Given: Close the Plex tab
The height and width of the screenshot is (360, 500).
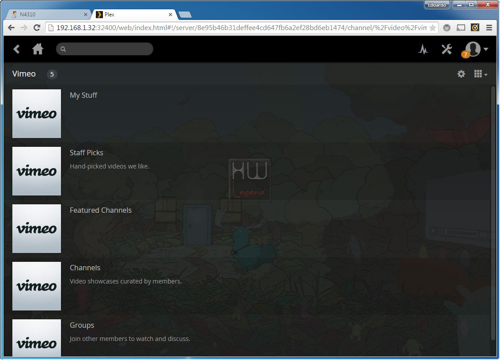Looking at the screenshot, I should click(170, 14).
